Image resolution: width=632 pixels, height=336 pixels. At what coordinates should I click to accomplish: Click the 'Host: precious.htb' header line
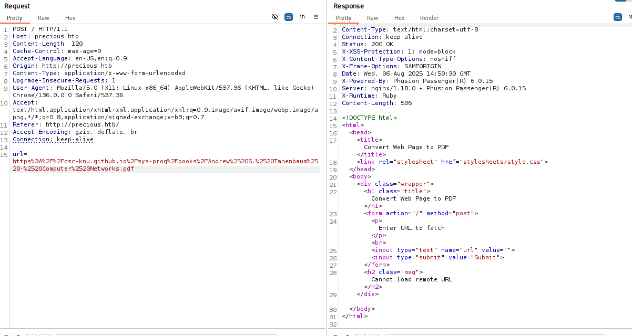(x=46, y=37)
